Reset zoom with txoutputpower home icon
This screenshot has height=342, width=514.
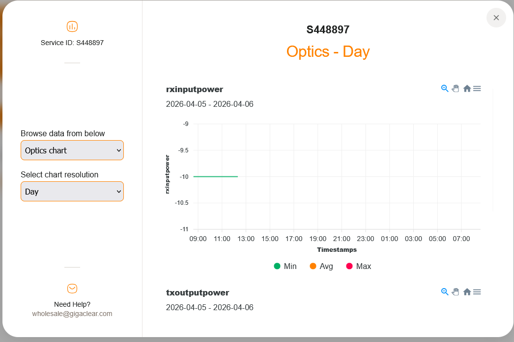(467, 292)
